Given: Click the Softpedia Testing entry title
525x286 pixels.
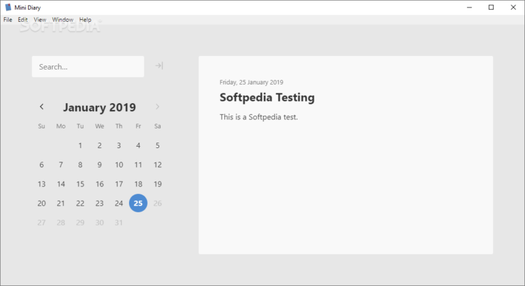Looking at the screenshot, I should [267, 98].
